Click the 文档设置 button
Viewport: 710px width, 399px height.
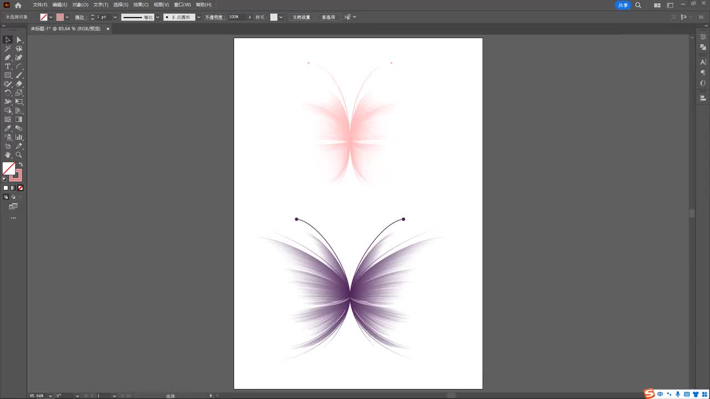(x=302, y=17)
